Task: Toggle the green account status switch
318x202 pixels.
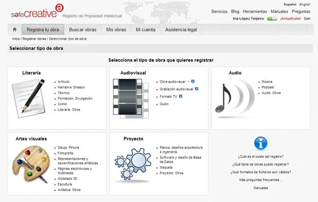Action: tap(272, 19)
